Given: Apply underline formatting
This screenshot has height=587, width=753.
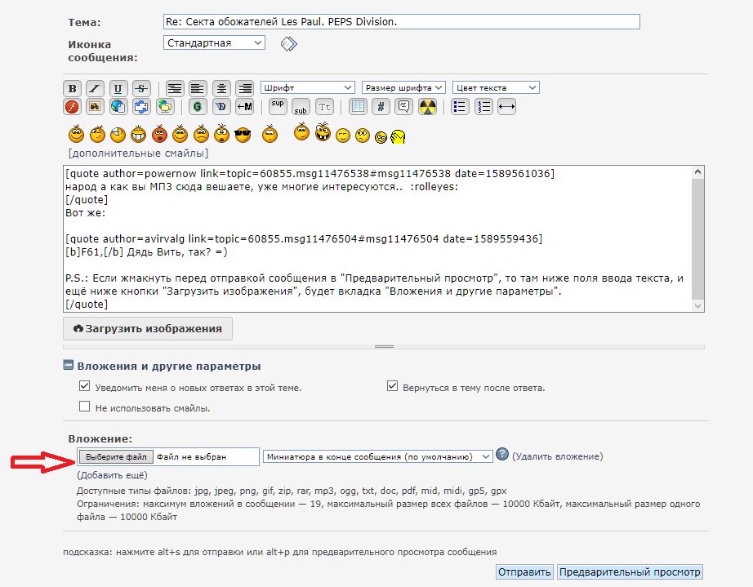Looking at the screenshot, I should tap(118, 88).
